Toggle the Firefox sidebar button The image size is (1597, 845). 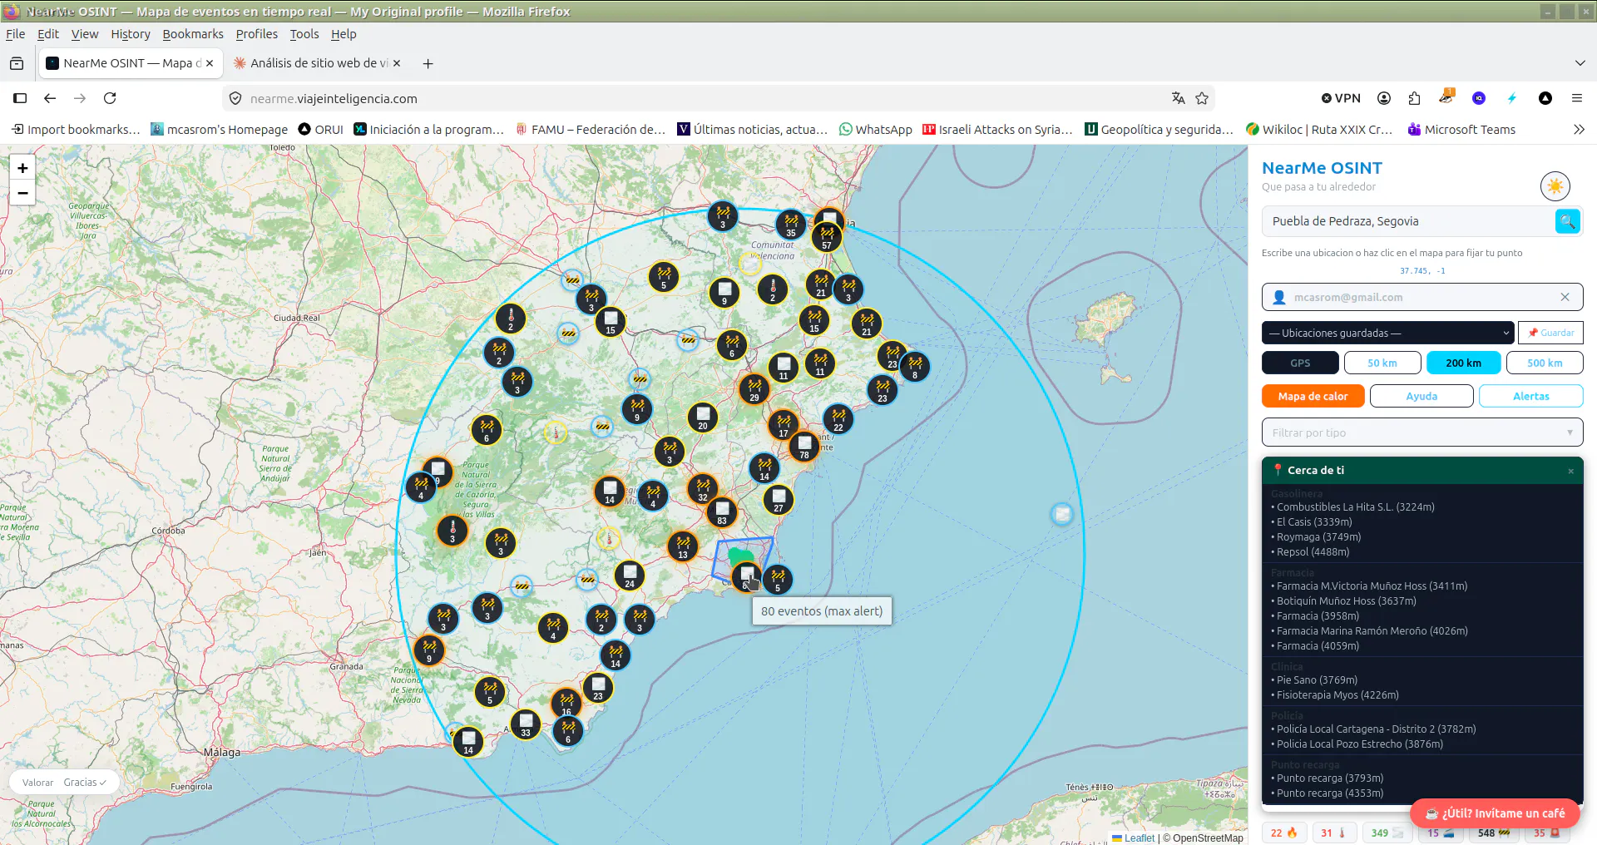(x=20, y=98)
